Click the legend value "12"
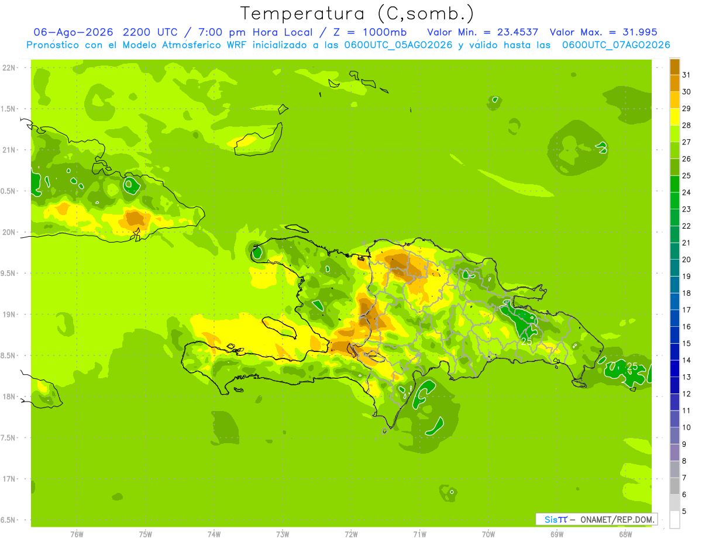Image resolution: width=702 pixels, height=542 pixels. pyautogui.click(x=687, y=394)
